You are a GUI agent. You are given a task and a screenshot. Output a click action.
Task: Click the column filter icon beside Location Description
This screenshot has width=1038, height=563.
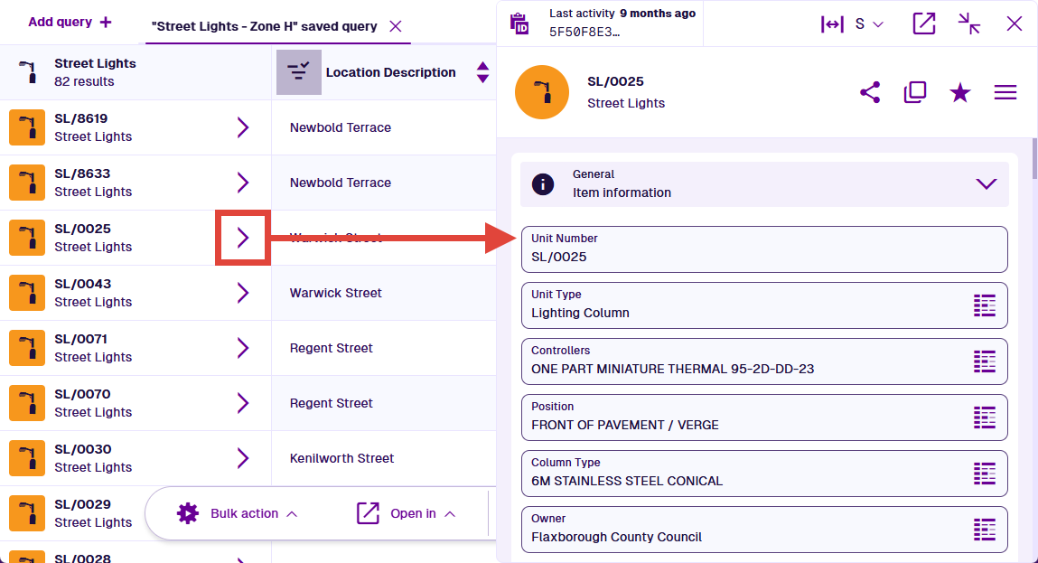click(298, 72)
